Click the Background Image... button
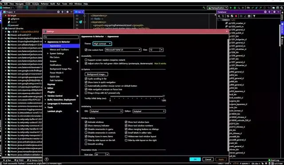This screenshot has width=284, height=165. pos(96,74)
